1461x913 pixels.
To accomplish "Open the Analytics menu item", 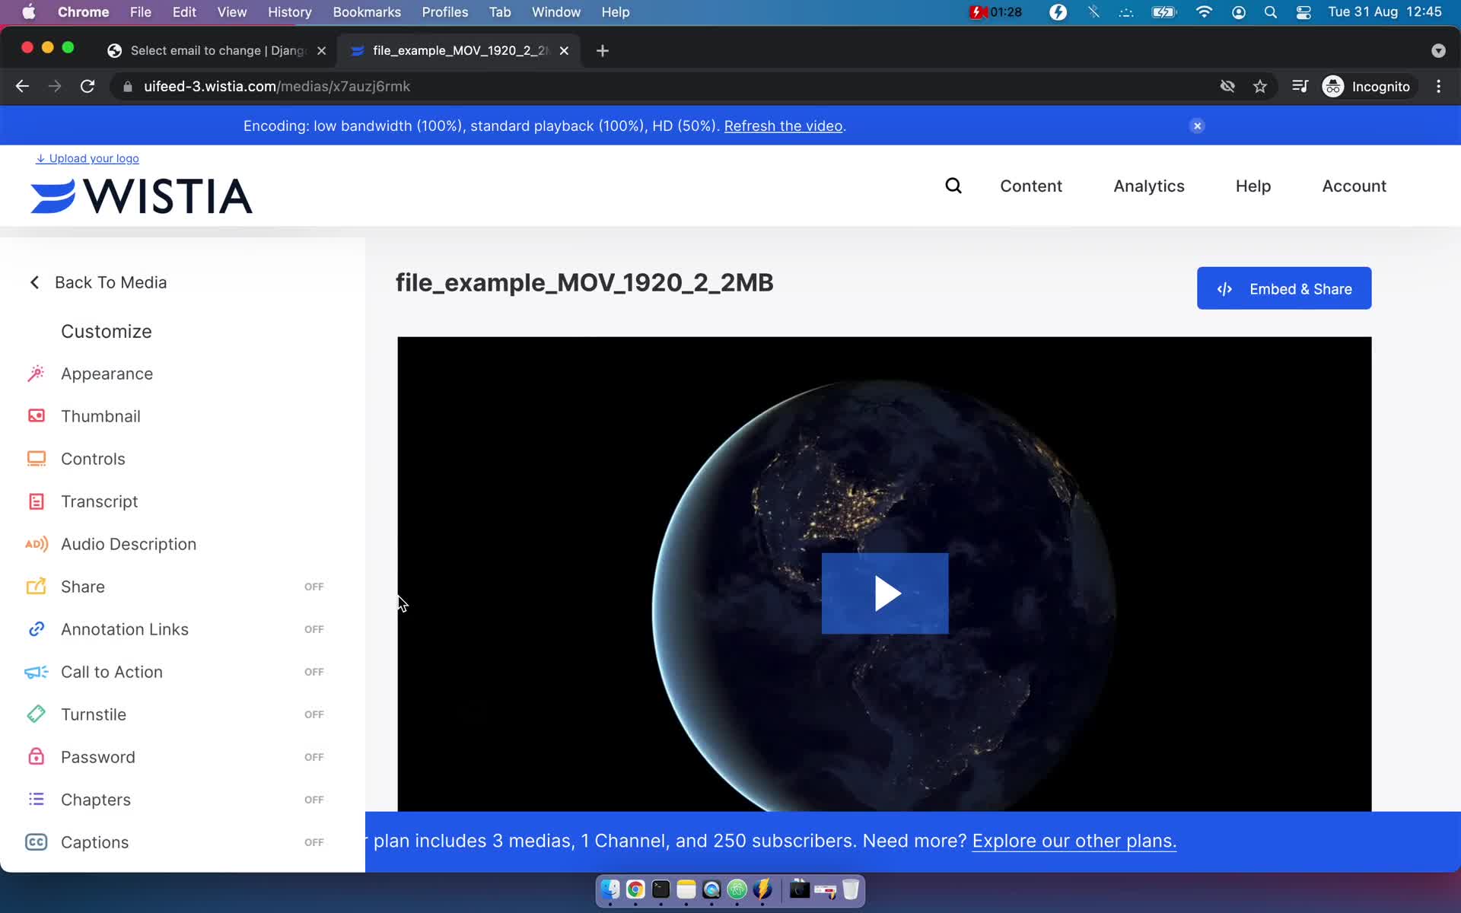I will (1148, 185).
